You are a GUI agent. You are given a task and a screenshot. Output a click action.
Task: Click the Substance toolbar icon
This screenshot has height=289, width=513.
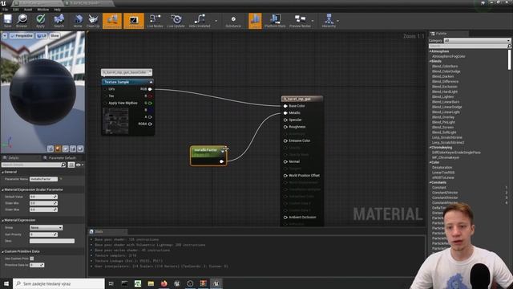(x=233, y=21)
